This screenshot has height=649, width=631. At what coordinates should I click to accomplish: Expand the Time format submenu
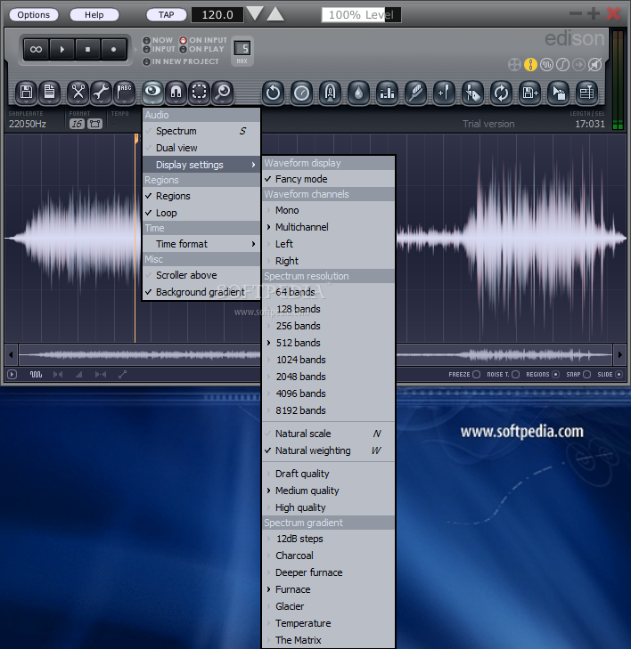[201, 244]
